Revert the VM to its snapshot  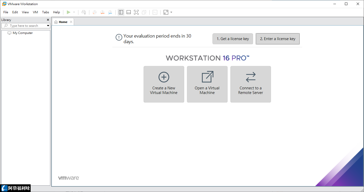pyautogui.click(x=102, y=12)
